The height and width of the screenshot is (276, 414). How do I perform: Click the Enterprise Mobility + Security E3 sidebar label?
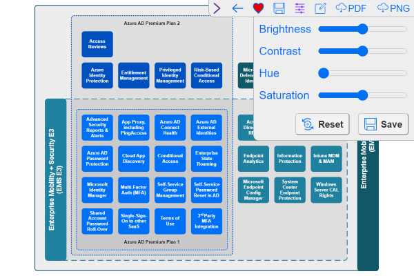(x=55, y=179)
